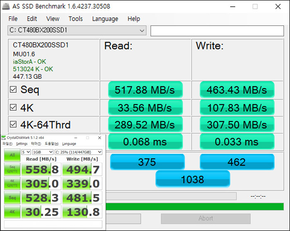
Task: Run Seq Q32T1 test in CrystalDiskMark
Action: click(x=12, y=169)
